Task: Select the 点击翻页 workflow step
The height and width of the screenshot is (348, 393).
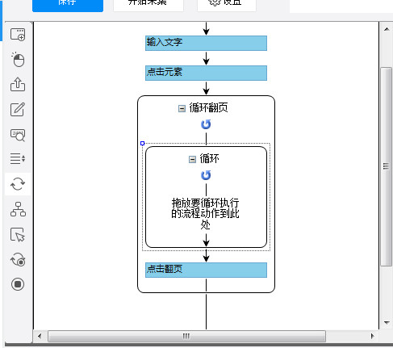Action: (x=206, y=270)
